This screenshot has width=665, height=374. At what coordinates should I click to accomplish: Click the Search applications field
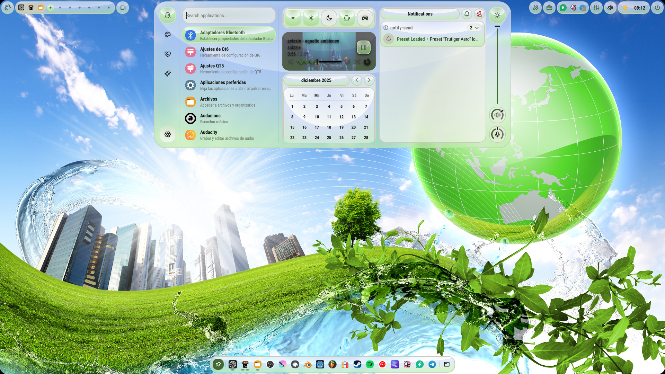pos(229,16)
